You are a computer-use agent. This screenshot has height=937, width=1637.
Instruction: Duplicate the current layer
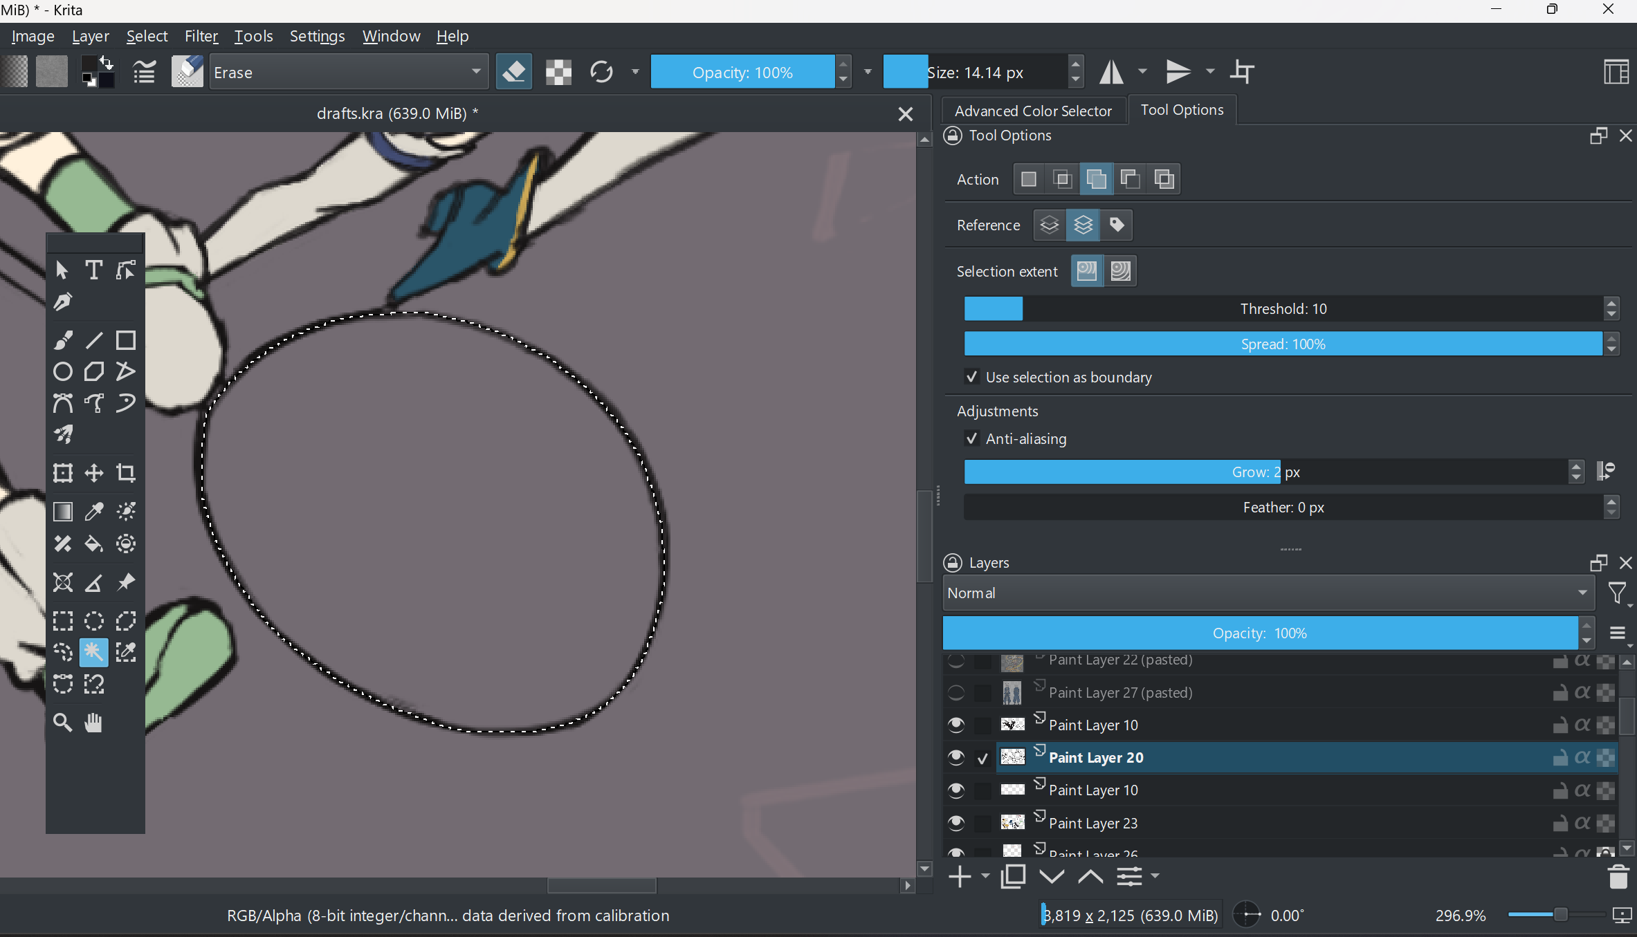tap(1013, 876)
